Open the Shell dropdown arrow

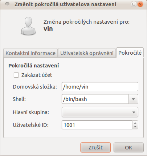click(x=133, y=99)
